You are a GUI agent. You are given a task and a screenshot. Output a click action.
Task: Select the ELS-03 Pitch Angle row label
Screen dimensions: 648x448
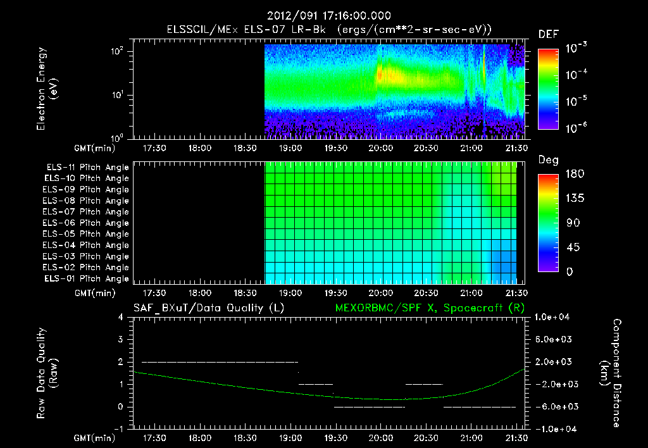(x=85, y=257)
